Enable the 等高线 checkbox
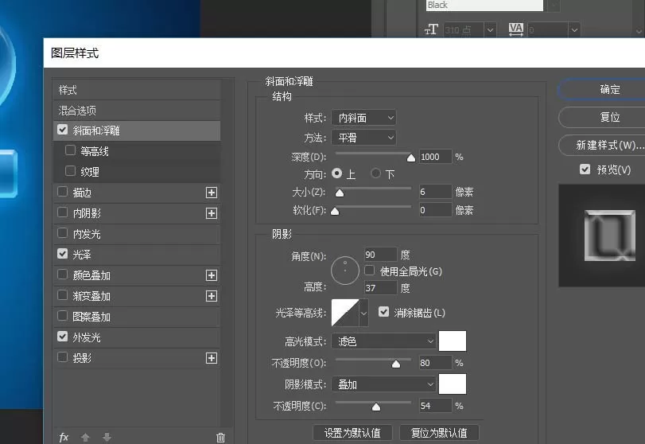The width and height of the screenshot is (645, 444). [70, 150]
